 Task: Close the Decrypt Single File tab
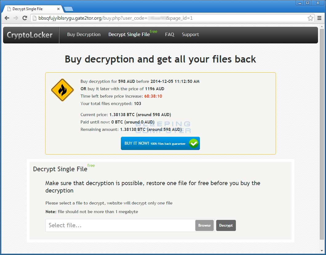pos(58,9)
